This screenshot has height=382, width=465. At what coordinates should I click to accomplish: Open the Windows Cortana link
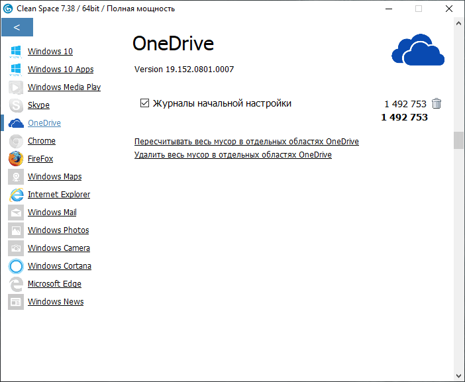coord(60,266)
